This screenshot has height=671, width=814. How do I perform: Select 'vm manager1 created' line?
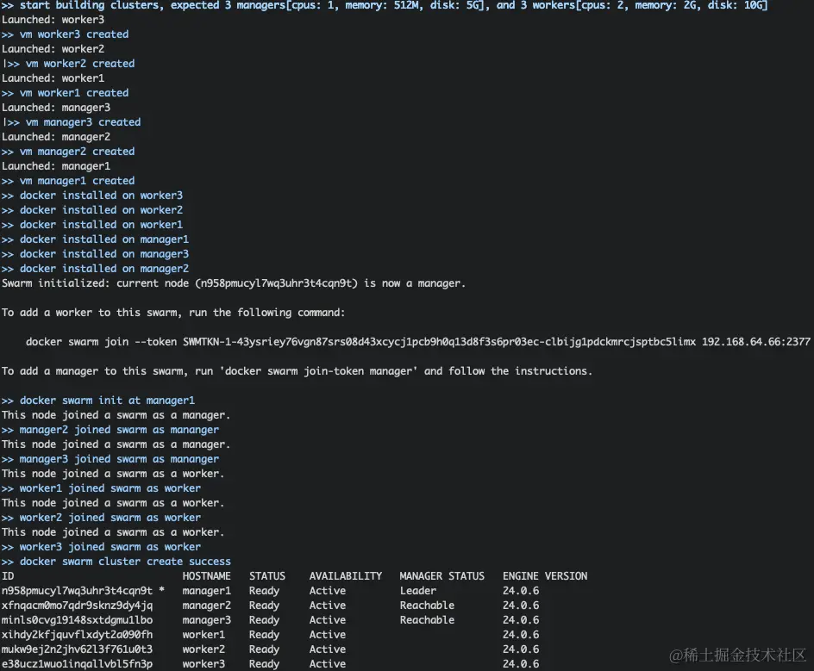pyautogui.click(x=68, y=181)
